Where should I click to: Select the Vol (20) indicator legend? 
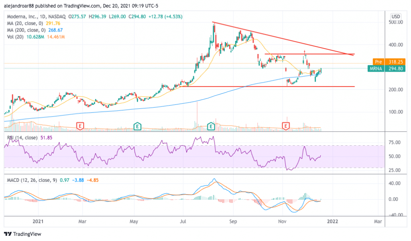[x=16, y=37]
